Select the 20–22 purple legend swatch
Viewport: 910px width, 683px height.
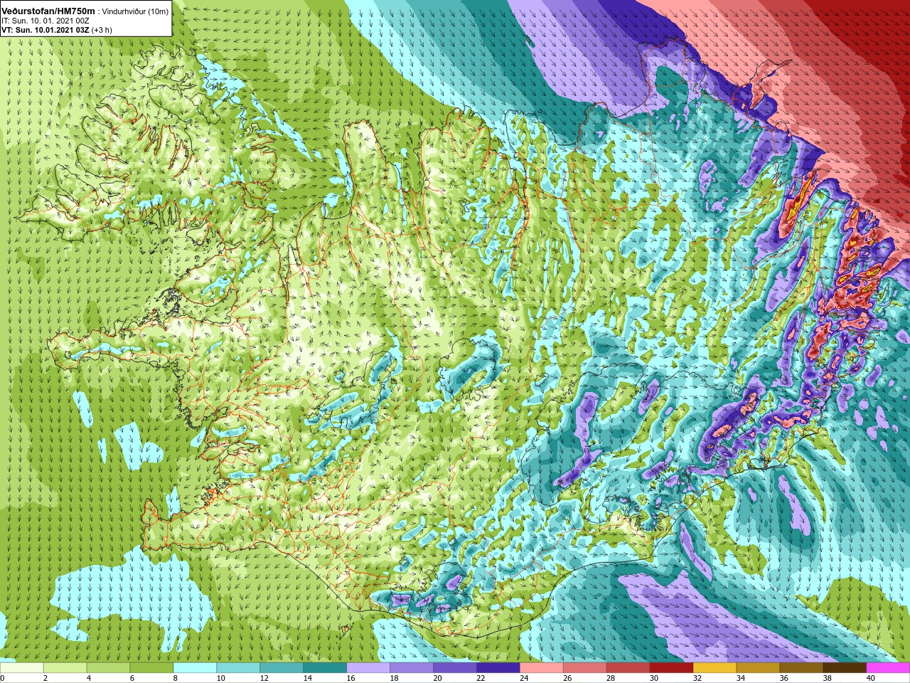(x=456, y=668)
